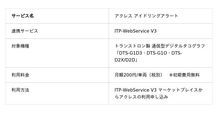Click ITP-WebService V3 in the 利用方法 row
Screen dimensions: 223x113
coord(135,90)
